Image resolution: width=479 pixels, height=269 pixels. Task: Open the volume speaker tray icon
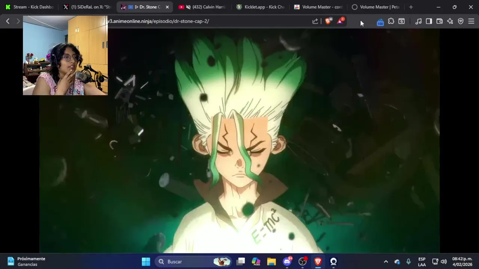tap(444, 262)
